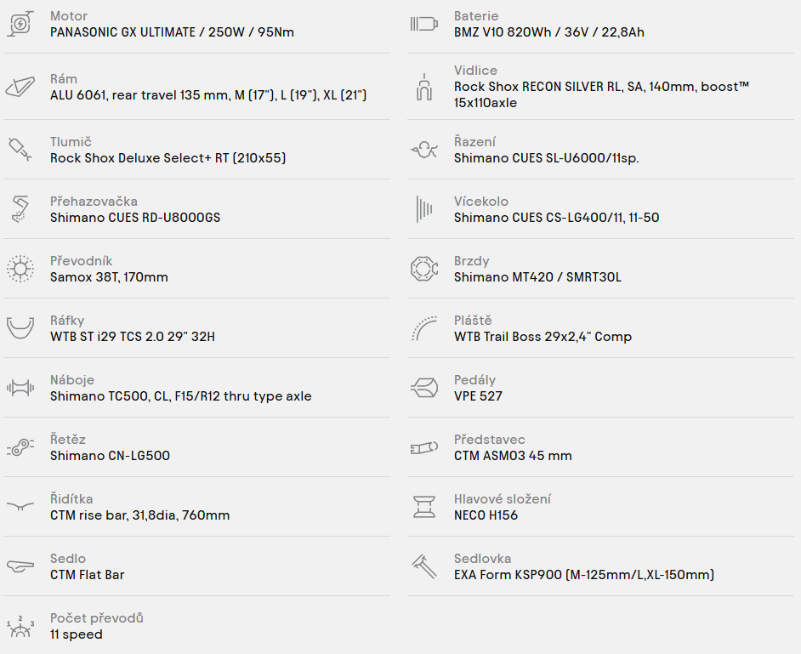Image resolution: width=801 pixels, height=654 pixels.
Task: Click the Řetěz chain icon
Action: tap(20, 447)
